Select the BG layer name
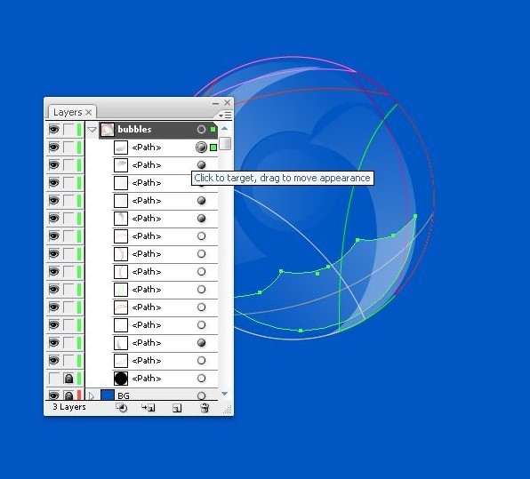This screenshot has width=530, height=479. (124, 395)
